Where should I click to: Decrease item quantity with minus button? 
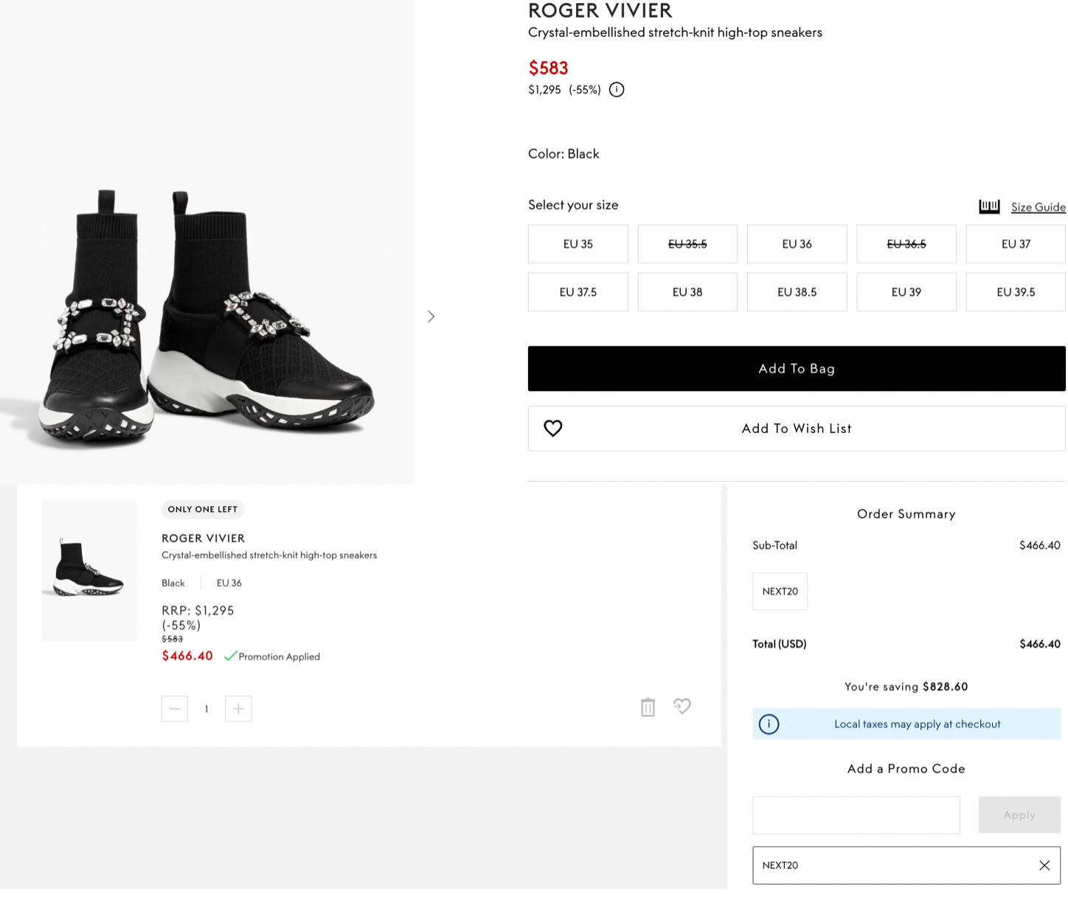click(x=175, y=709)
